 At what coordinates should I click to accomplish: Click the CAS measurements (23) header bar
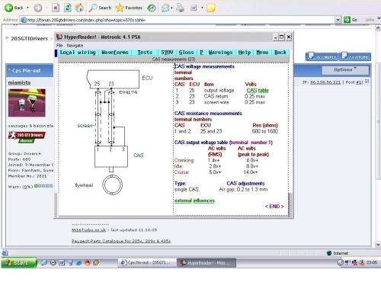[174, 59]
